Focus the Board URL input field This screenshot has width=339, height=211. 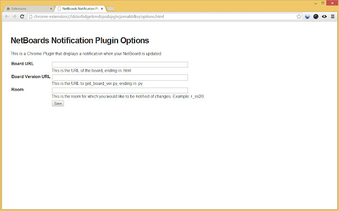(120, 64)
